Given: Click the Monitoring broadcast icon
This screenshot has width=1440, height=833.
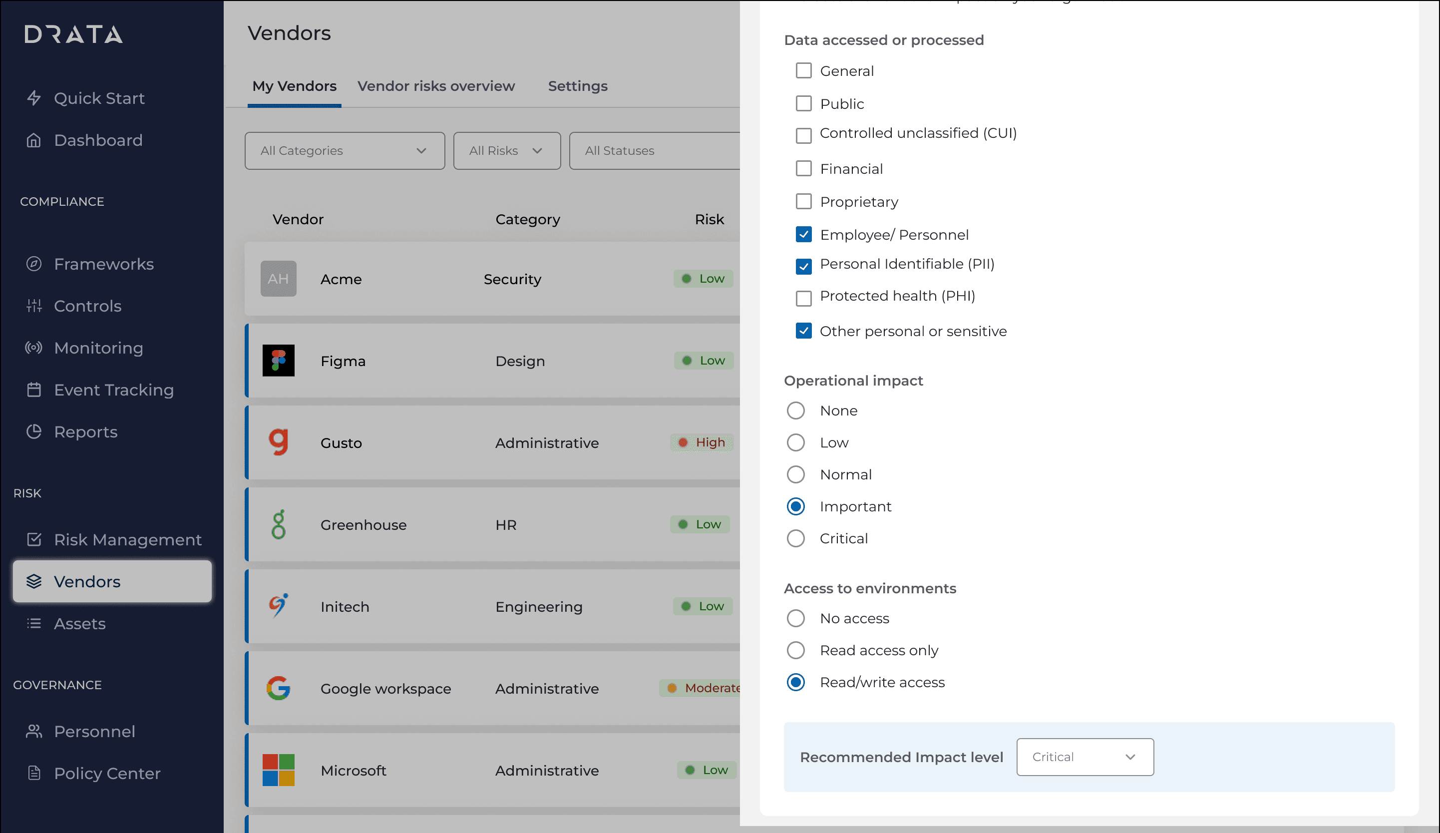Looking at the screenshot, I should [x=34, y=348].
